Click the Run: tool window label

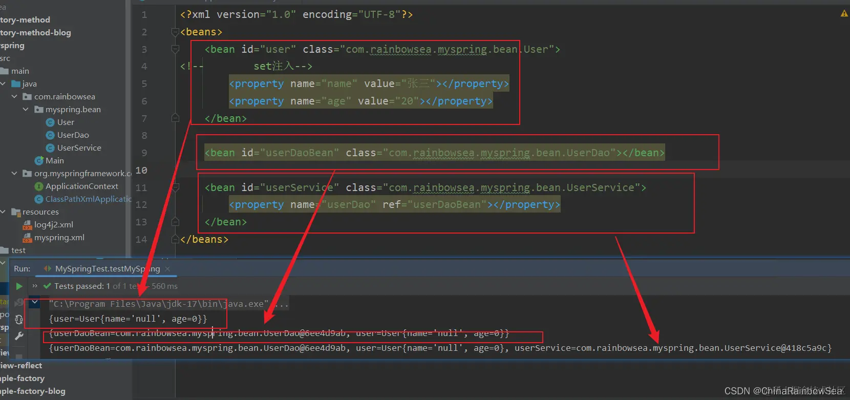point(22,269)
